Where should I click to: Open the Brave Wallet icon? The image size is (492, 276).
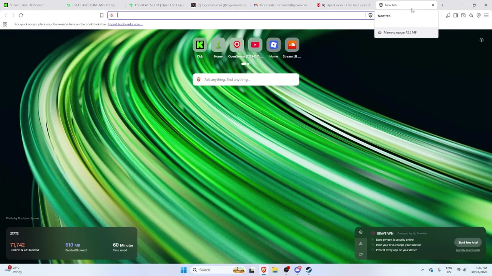pyautogui.click(x=463, y=15)
